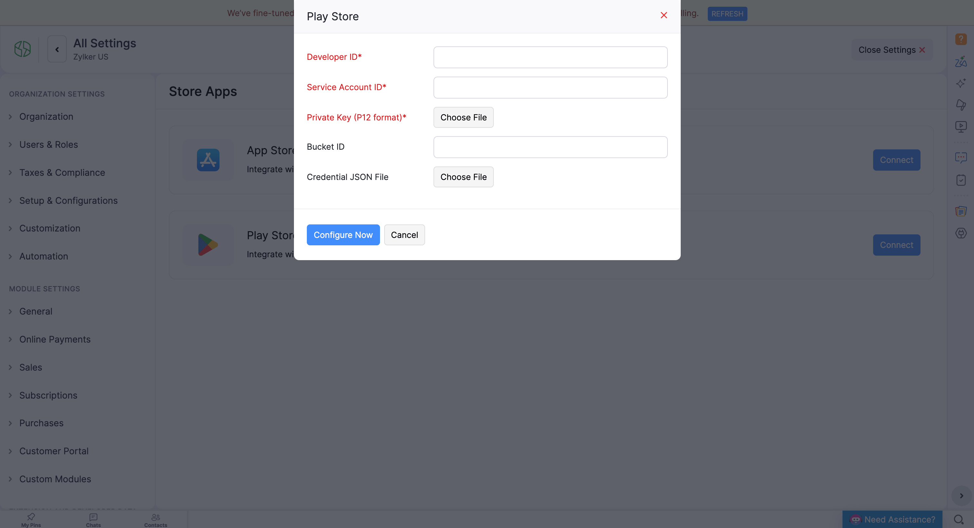Click Close Settings button
The width and height of the screenshot is (974, 528).
point(891,50)
